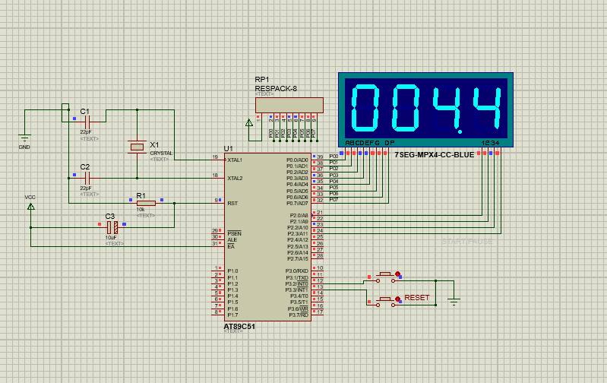Image resolution: width=607 pixels, height=383 pixels.
Task: Click the P1.0 pin label
Action: point(232,271)
